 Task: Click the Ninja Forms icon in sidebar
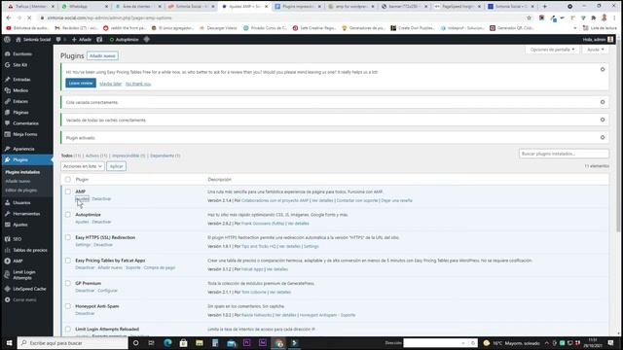tap(8, 134)
